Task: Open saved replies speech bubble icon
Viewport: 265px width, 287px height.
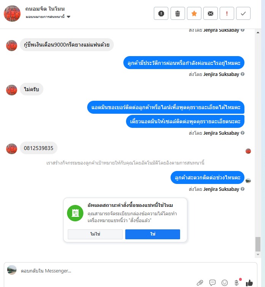Action: pyautogui.click(x=212, y=282)
